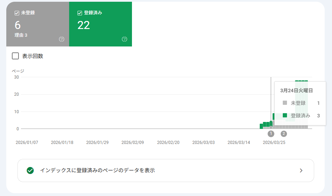
Task: Click the gray 未登録 legend square in tooltip
Action: [285, 103]
